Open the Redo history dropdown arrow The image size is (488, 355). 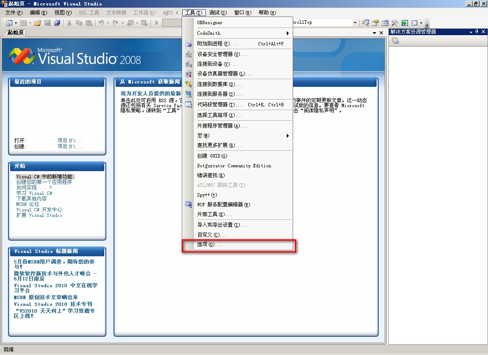[122, 23]
